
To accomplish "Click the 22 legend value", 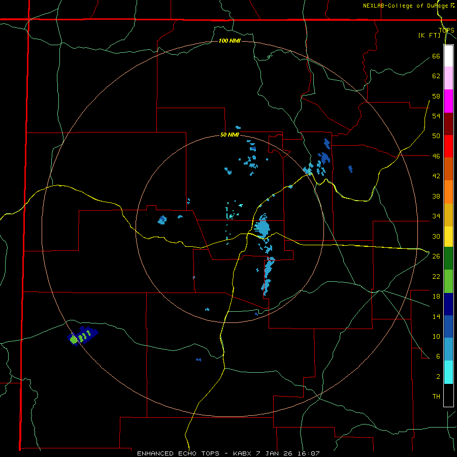I will click(436, 276).
